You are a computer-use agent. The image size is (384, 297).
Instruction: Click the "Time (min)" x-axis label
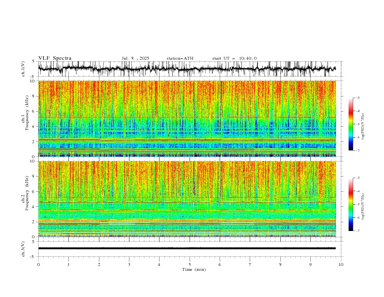[x=194, y=269]
